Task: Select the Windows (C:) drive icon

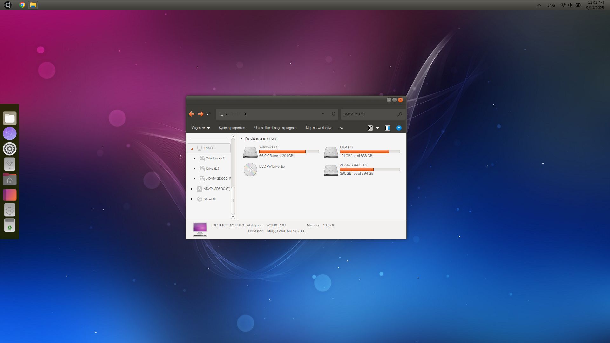Action: click(x=250, y=152)
